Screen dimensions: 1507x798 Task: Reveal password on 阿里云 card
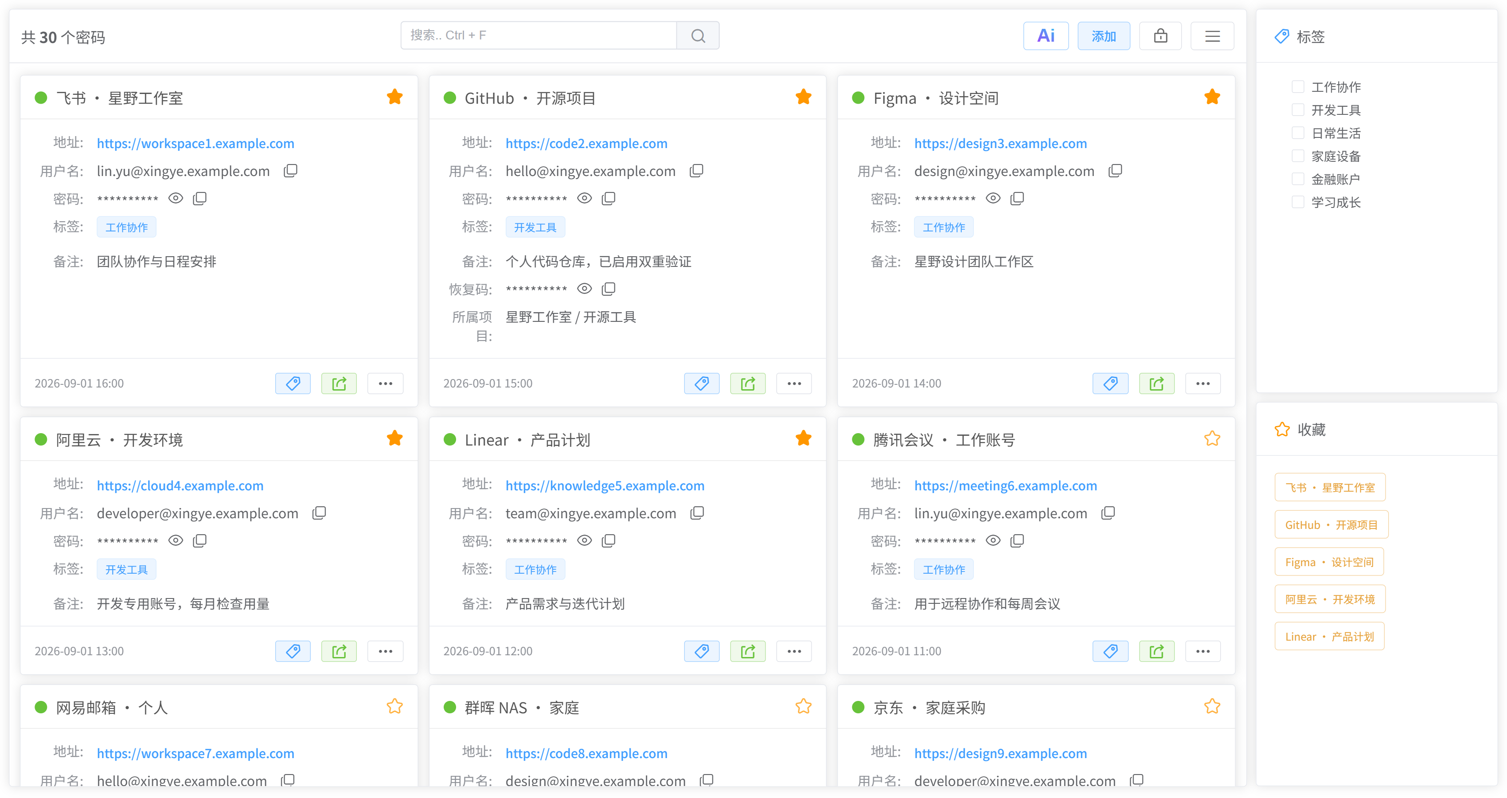click(176, 540)
